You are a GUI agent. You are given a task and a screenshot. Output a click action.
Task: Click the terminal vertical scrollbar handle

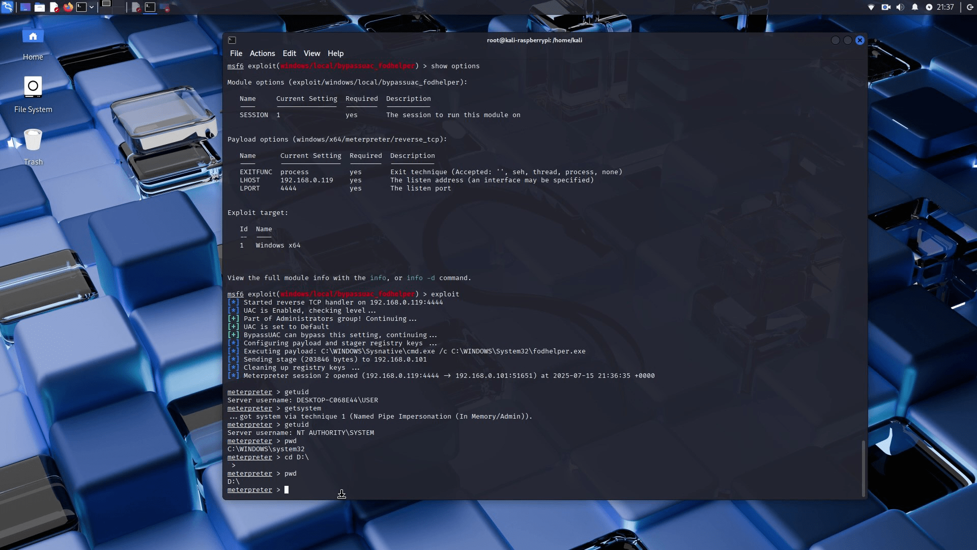pyautogui.click(x=864, y=469)
